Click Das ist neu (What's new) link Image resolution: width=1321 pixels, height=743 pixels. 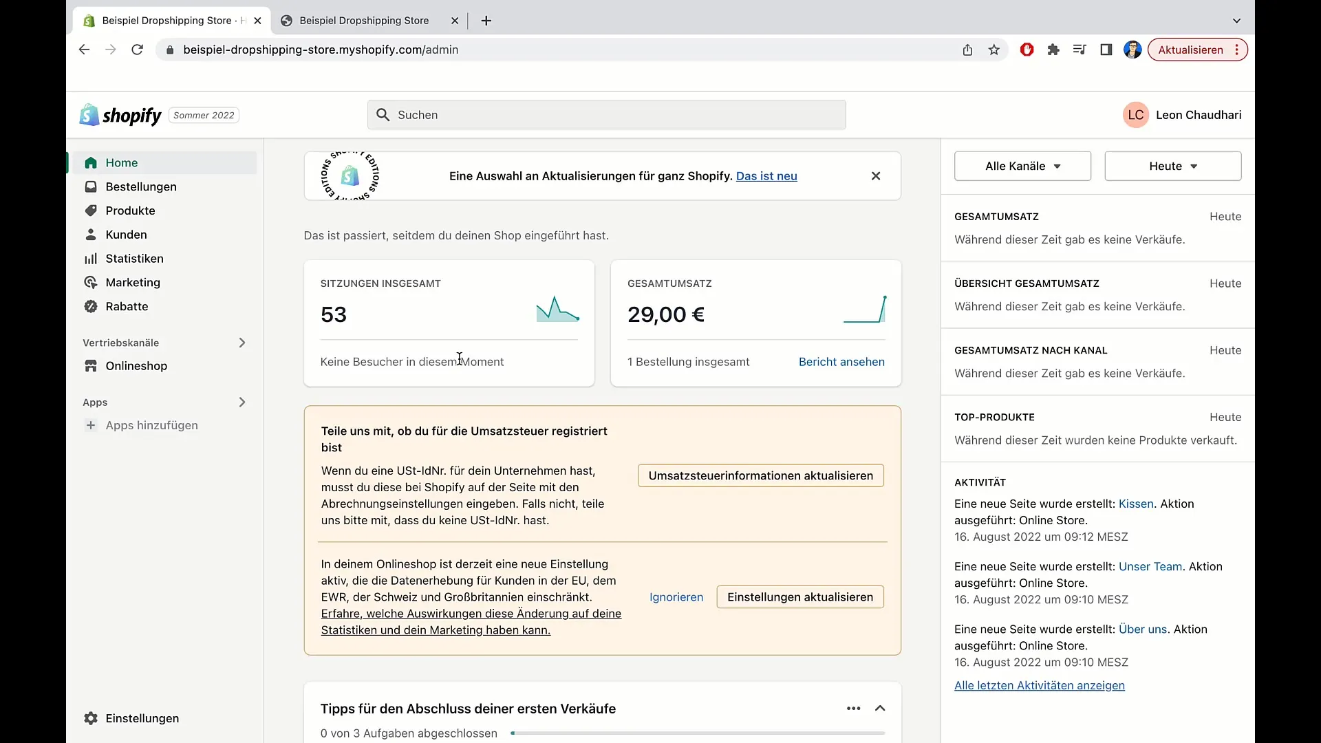(x=766, y=175)
